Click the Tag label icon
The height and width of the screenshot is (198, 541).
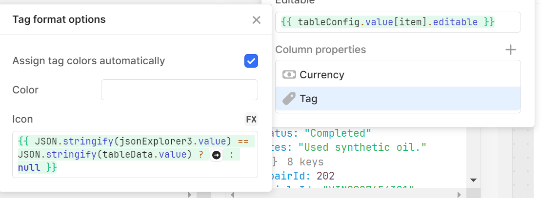(x=289, y=99)
